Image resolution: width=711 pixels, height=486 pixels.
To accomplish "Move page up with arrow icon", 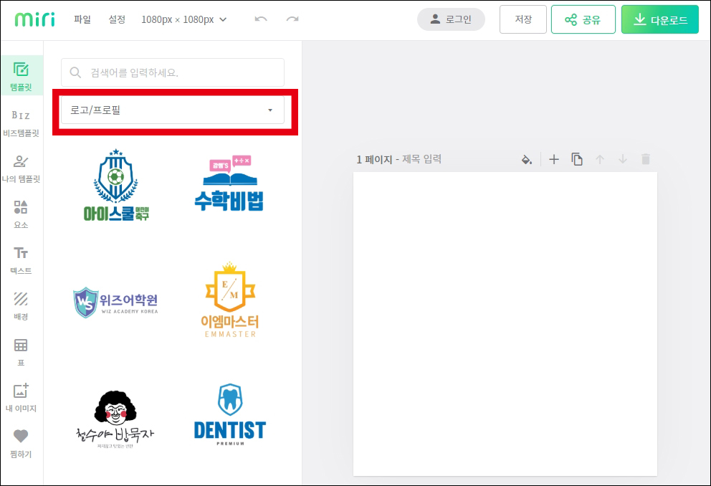I will 600,159.
